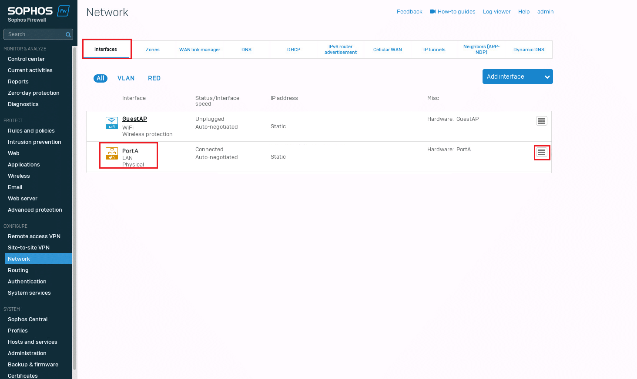Screen dimensions: 637x379
Task: Click the GuestAP WiFi interface icon
Action: (112, 123)
